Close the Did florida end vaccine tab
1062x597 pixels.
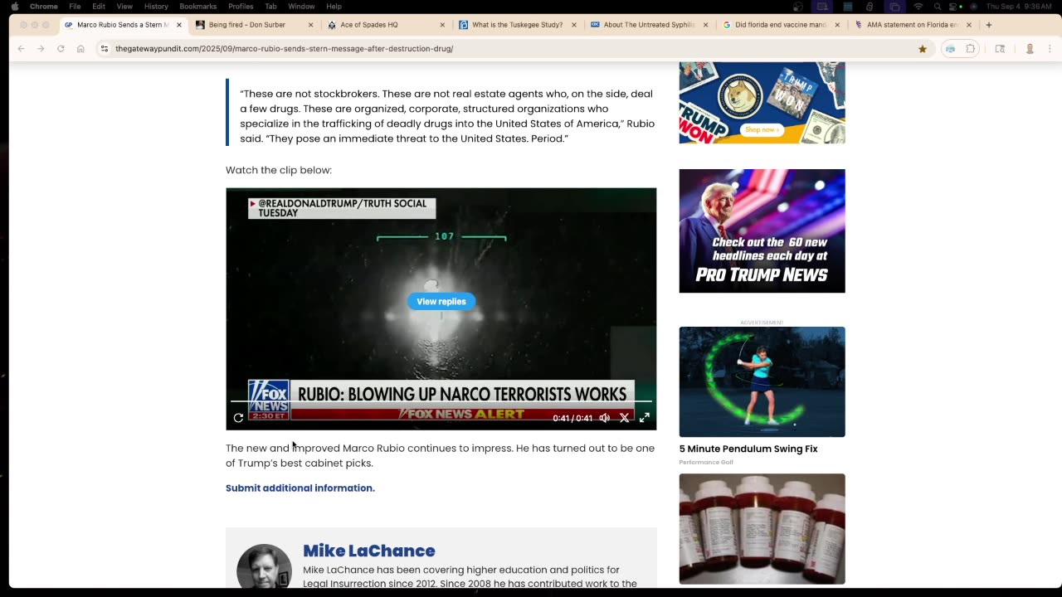click(x=837, y=25)
